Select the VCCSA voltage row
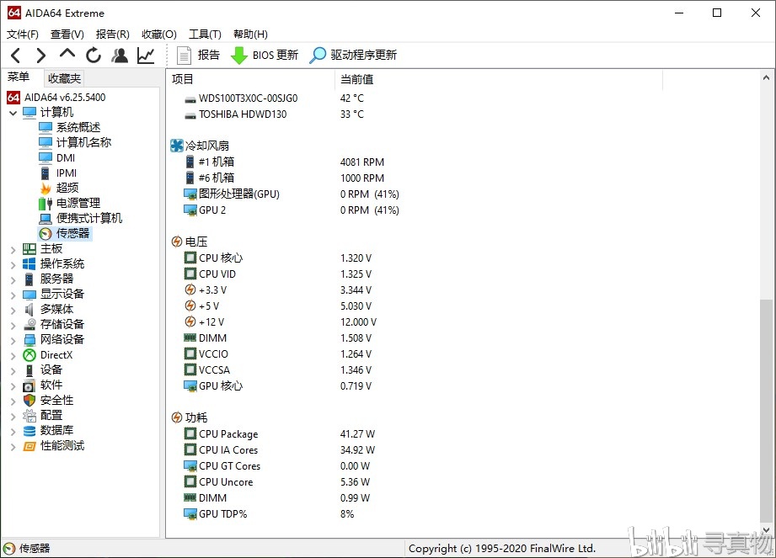This screenshot has height=558, width=776. pyautogui.click(x=207, y=369)
